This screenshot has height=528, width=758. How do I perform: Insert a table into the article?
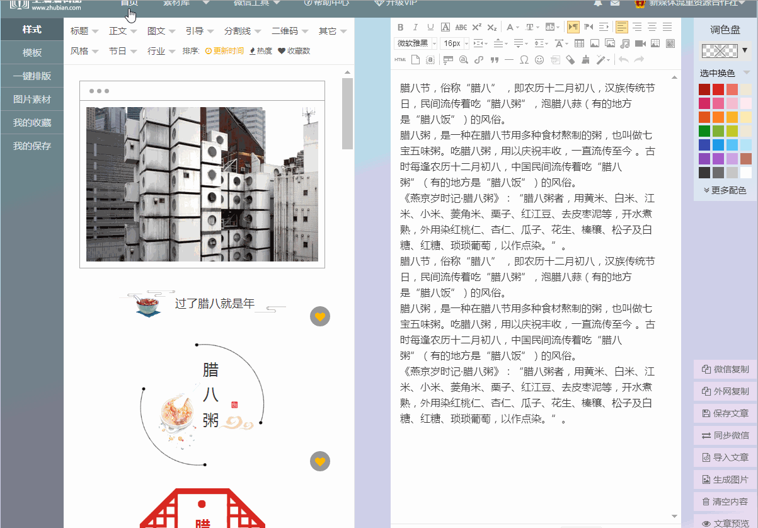[578, 43]
